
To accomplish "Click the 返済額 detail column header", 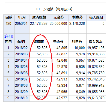I will (x=39, y=42).
